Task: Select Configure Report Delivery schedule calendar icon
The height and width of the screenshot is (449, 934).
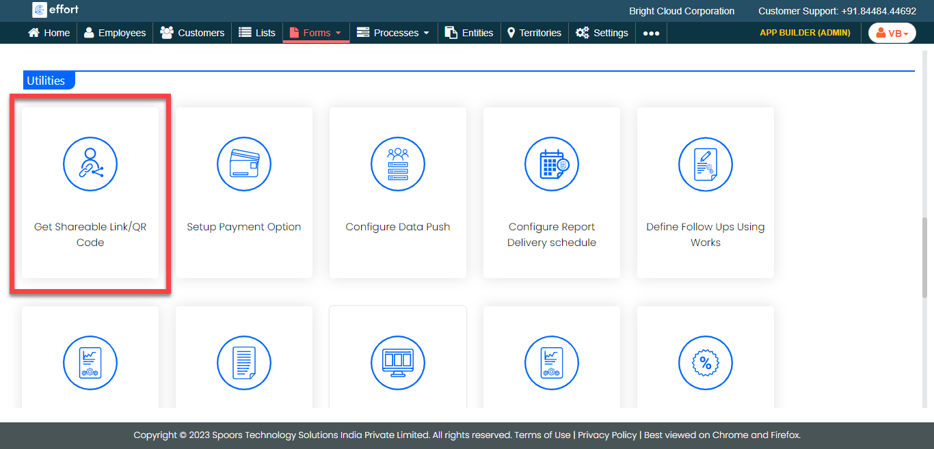Action: coord(552,165)
